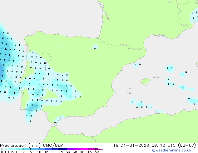The image size is (198, 153).
Task: Click the rain patch at the top-right corner
Action: [194, 16]
